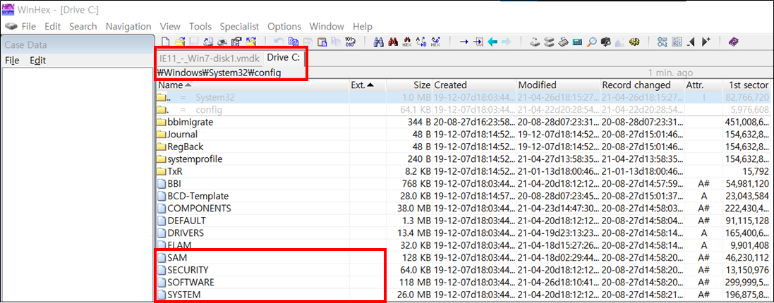Open General Options yellow gear icon
This screenshot has width=774, height=303.
pyautogui.click(x=634, y=42)
